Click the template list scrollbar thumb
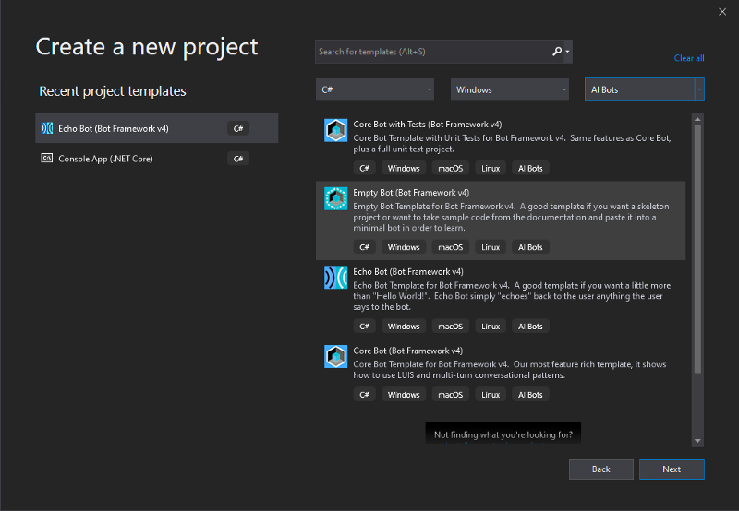739x511 pixels. [697, 249]
